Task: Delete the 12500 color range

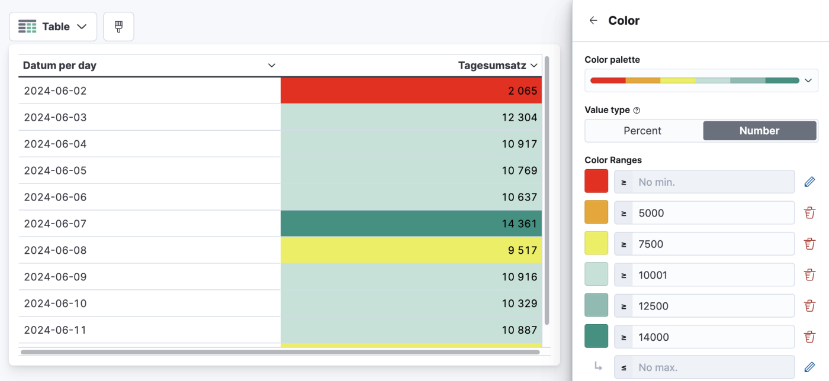Action: 809,305
